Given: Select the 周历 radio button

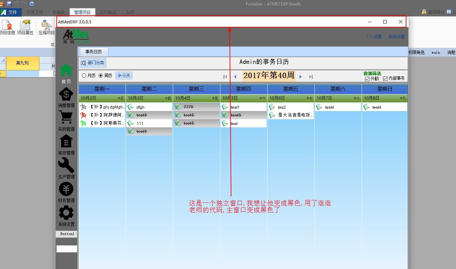Looking at the screenshot, I should (101, 75).
